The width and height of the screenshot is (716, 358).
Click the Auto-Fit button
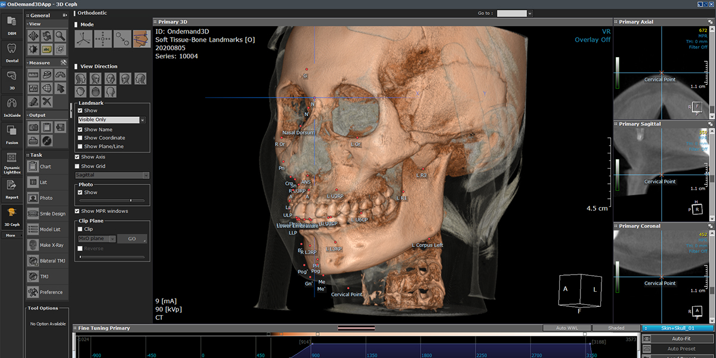[681, 339]
